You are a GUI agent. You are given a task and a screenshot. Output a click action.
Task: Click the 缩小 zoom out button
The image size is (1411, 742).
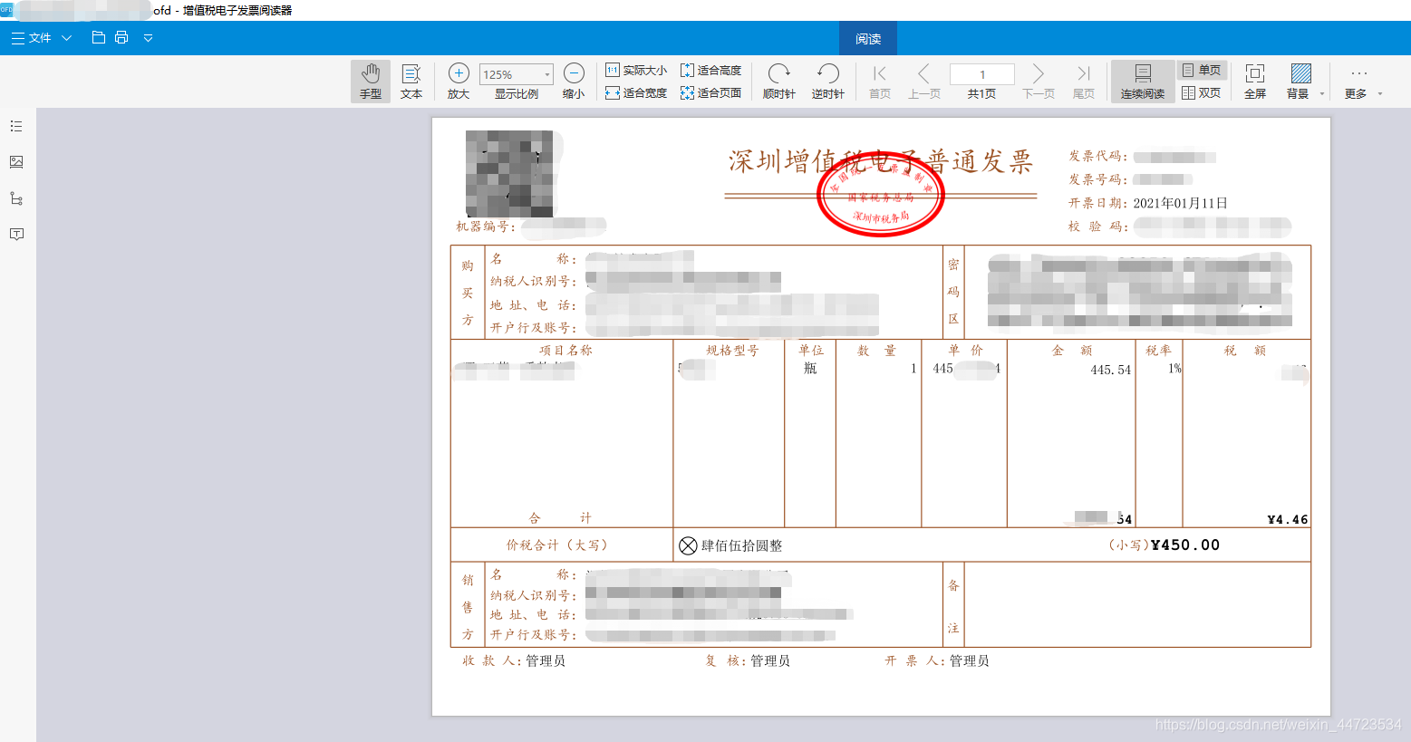click(x=574, y=81)
